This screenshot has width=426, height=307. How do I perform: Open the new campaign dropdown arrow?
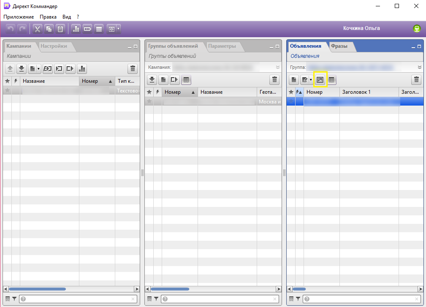[x=38, y=69]
